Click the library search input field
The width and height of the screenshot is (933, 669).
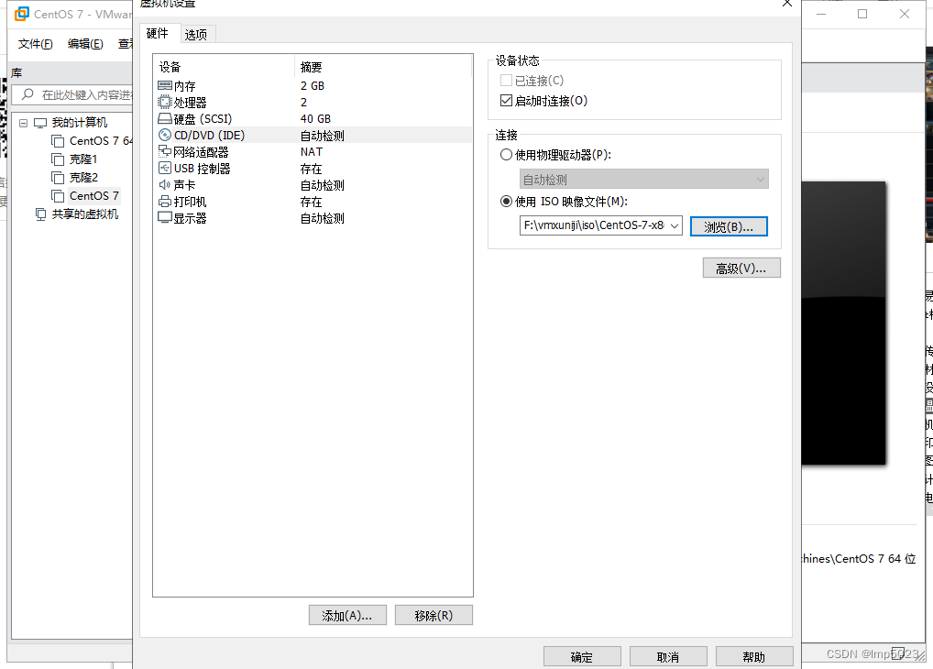pyautogui.click(x=72, y=94)
